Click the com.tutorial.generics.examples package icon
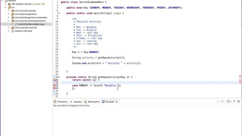The image size is (242, 136). (13, 18)
